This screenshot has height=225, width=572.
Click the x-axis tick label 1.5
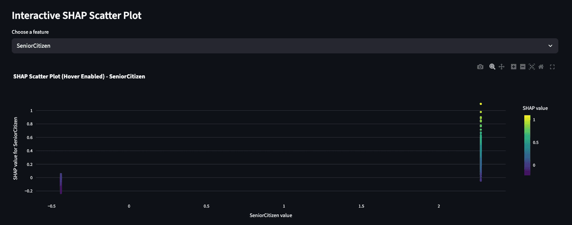tap(361, 206)
